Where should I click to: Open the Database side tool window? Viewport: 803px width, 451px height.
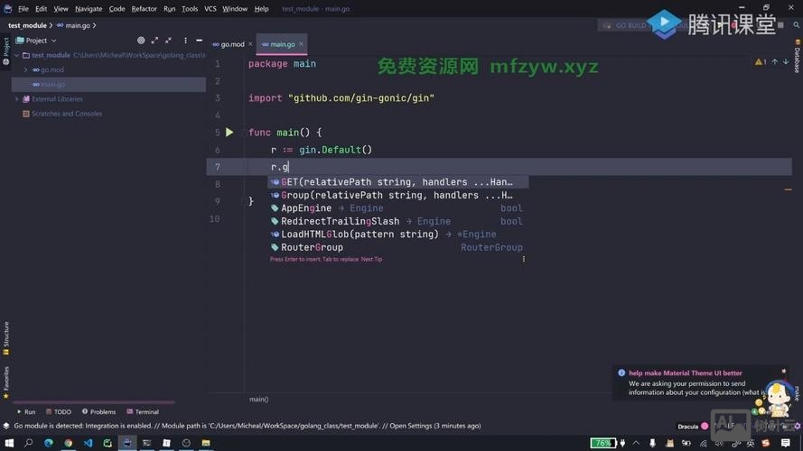[797, 57]
